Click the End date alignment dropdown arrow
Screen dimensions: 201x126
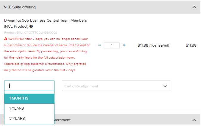point(165,86)
